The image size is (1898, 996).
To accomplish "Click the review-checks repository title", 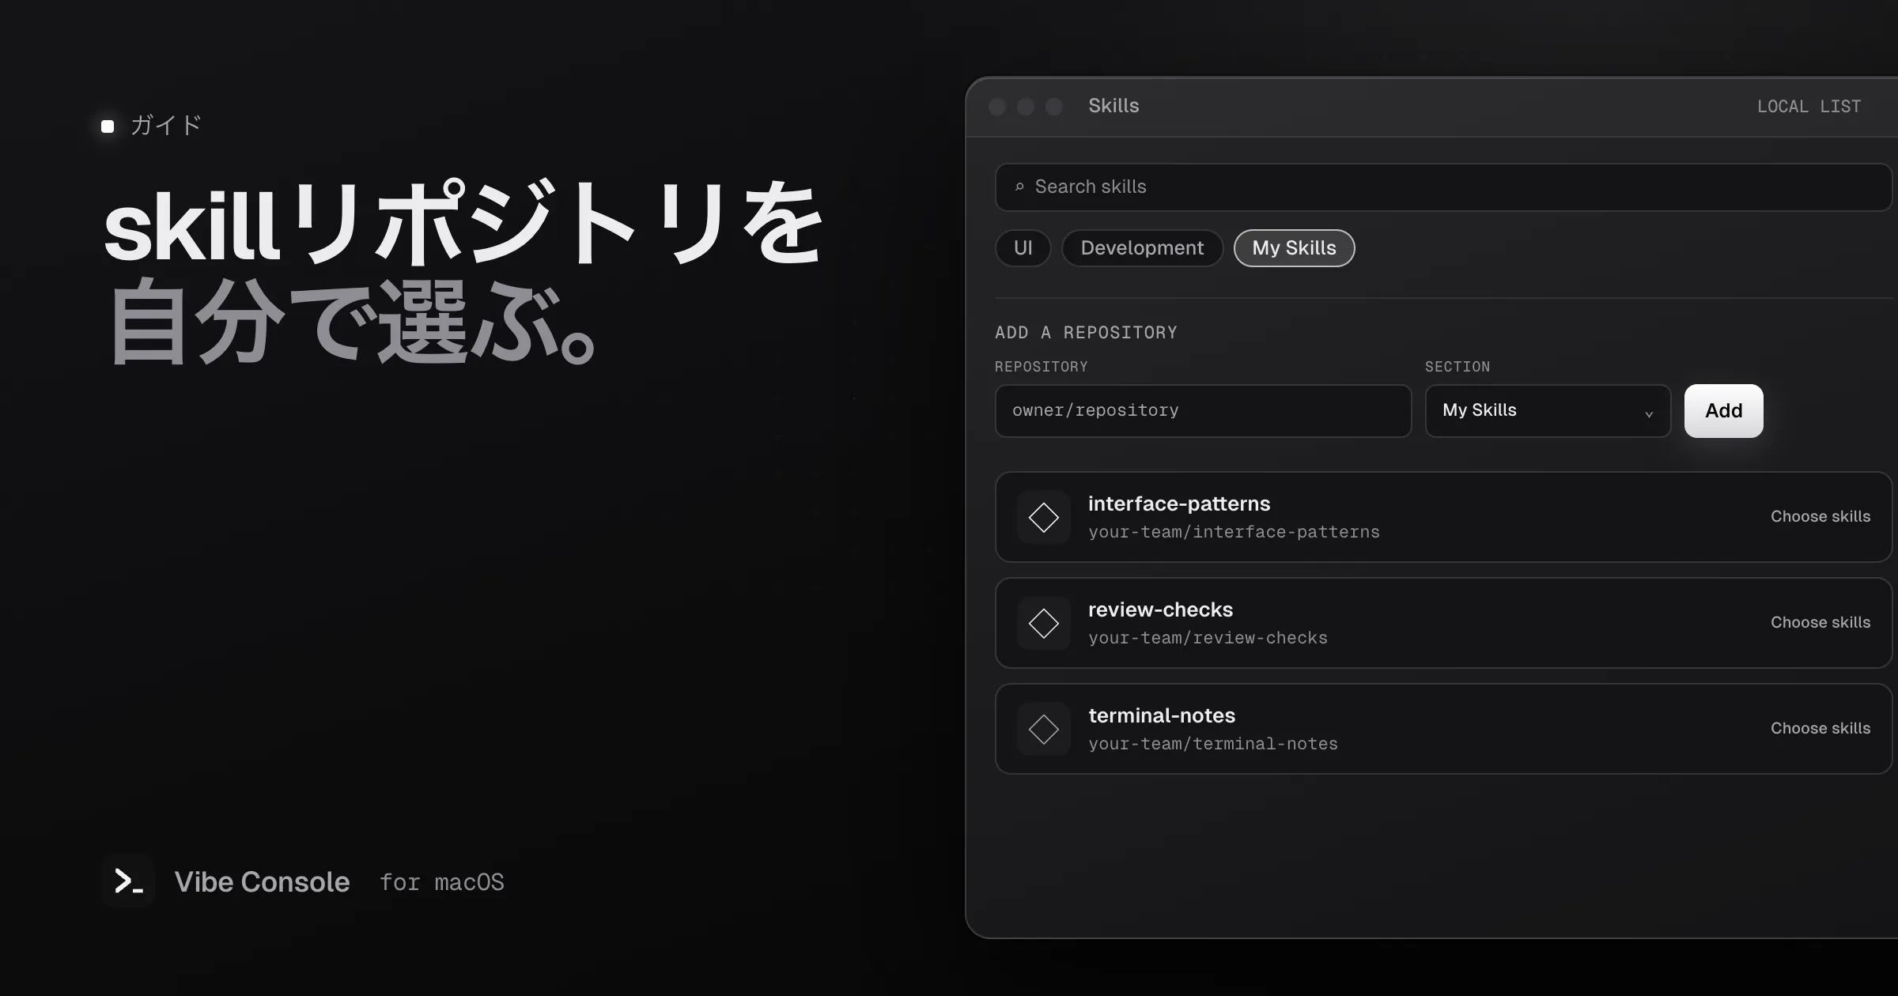I will pos(1160,610).
